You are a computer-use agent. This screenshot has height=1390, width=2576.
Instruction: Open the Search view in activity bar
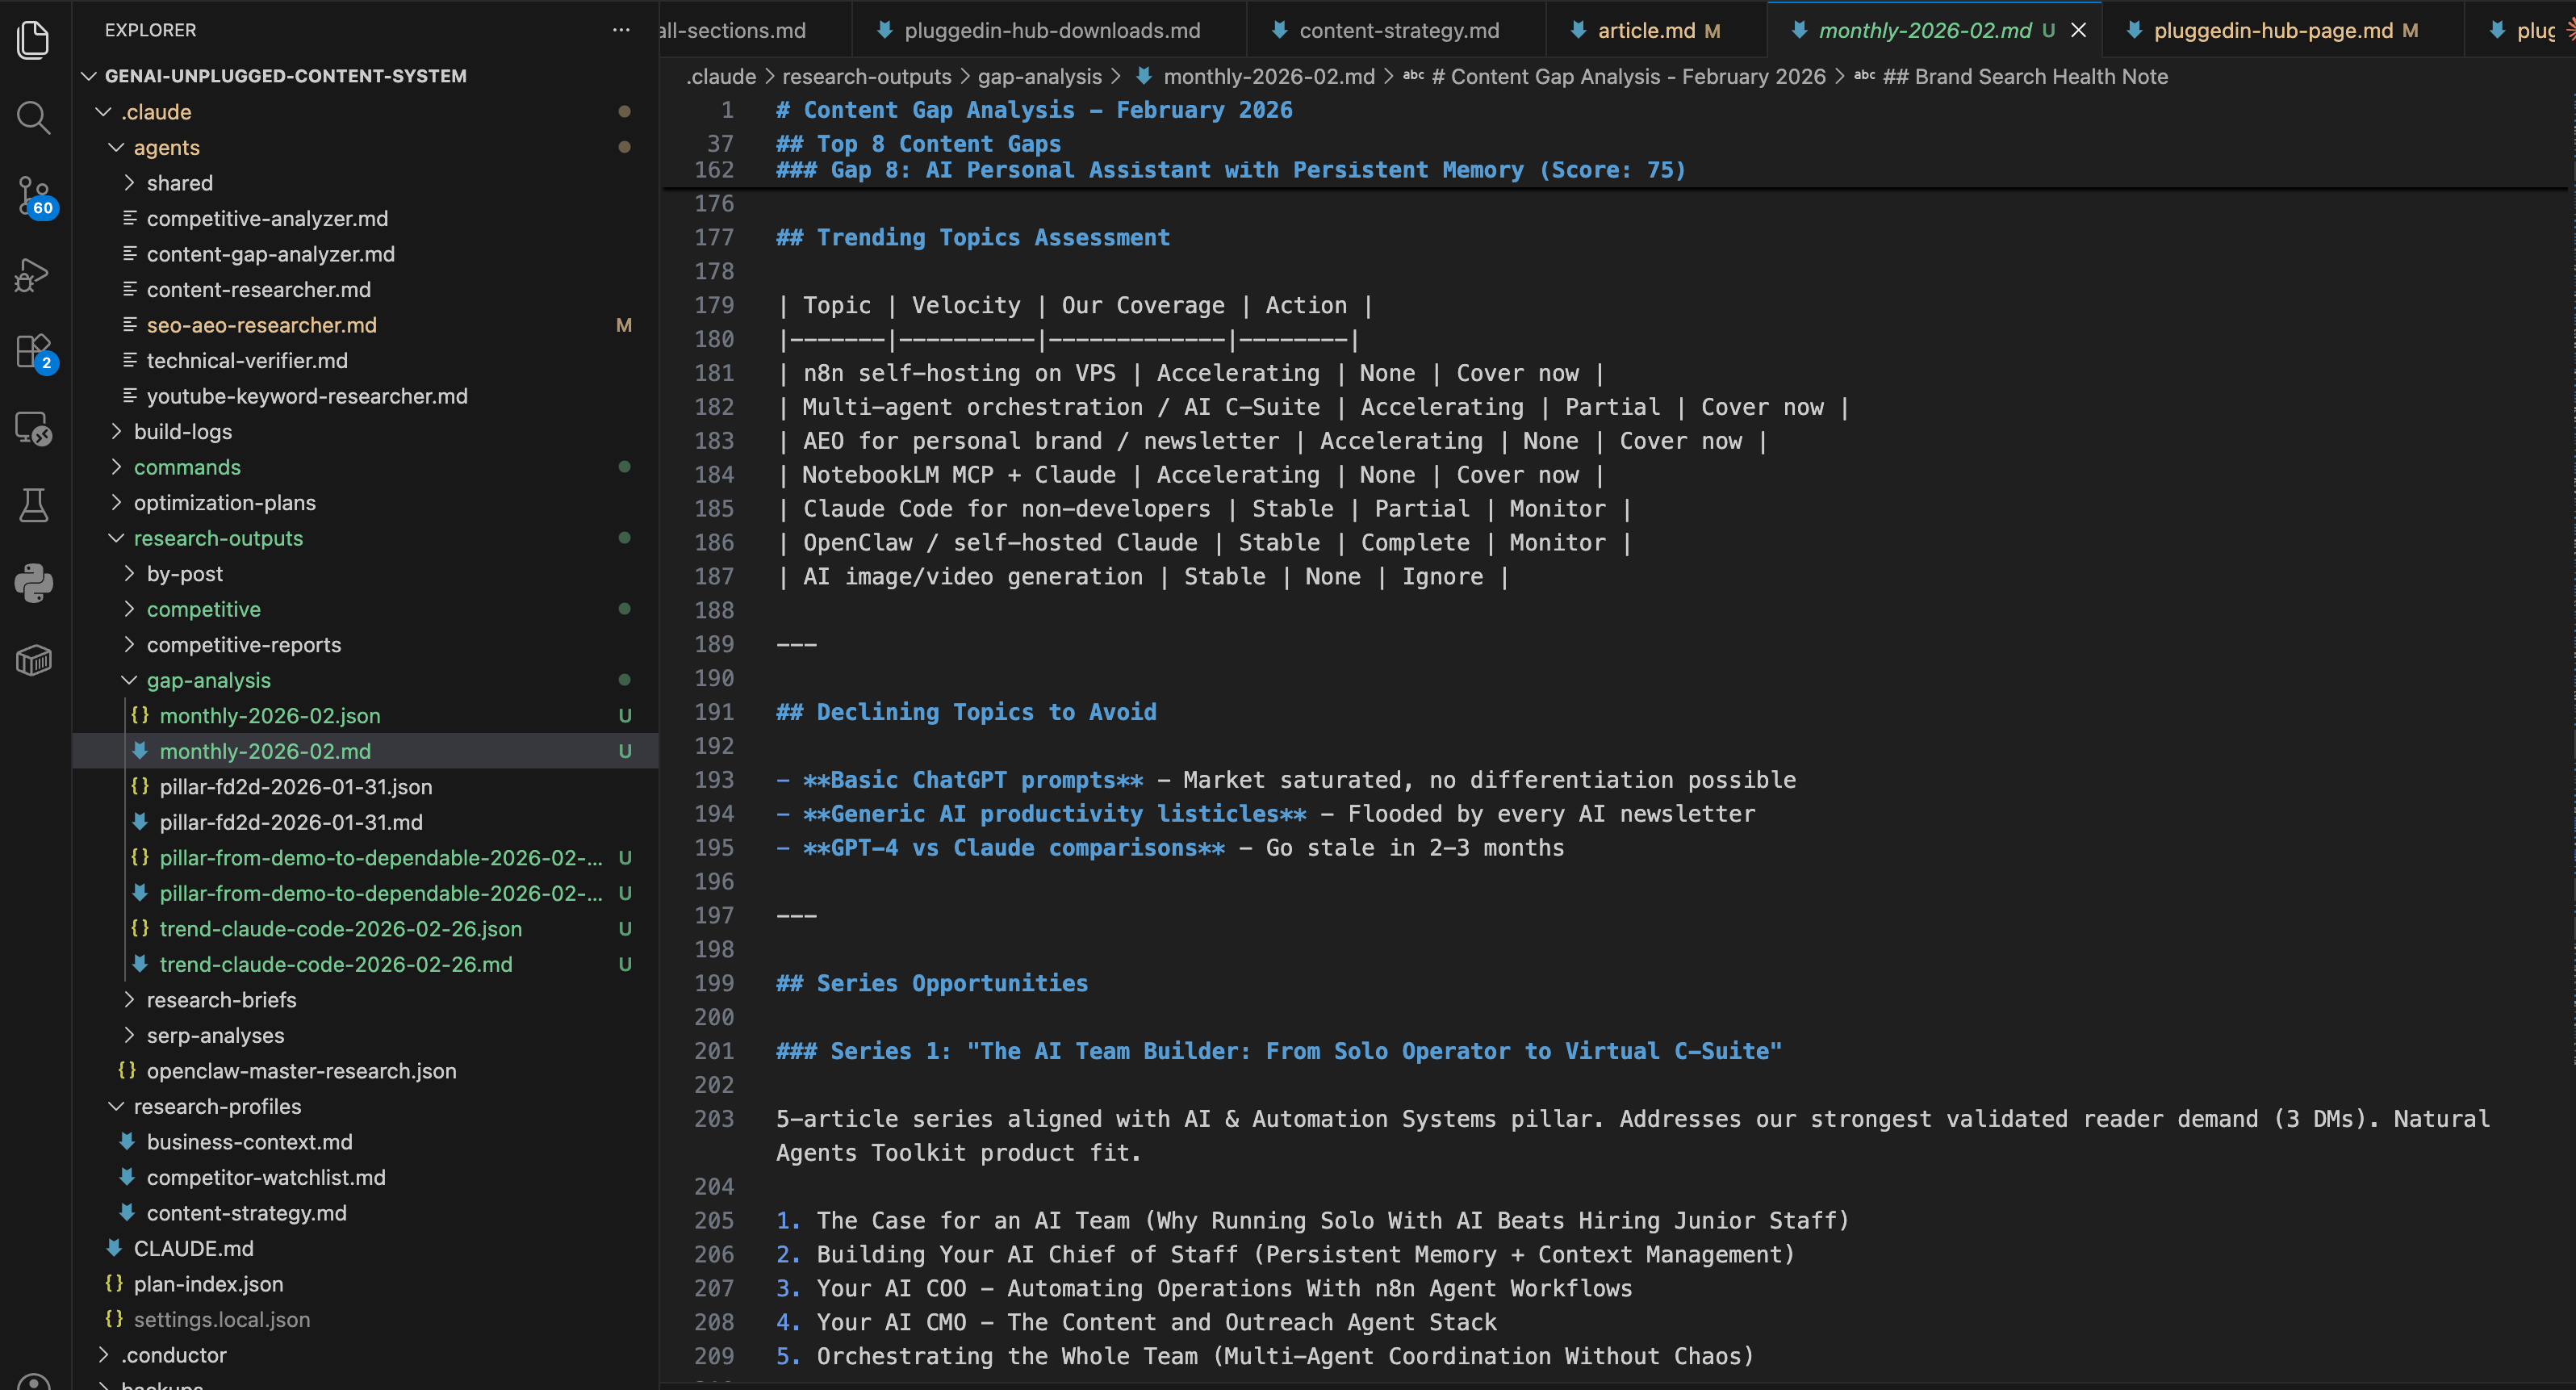click(x=34, y=118)
